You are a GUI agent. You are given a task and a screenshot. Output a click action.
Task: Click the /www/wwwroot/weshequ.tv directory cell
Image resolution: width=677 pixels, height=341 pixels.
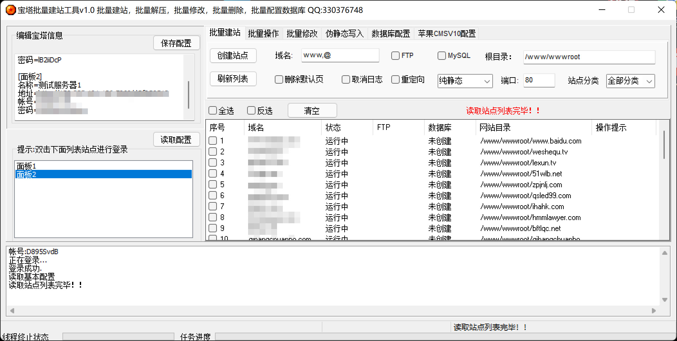coord(524,152)
